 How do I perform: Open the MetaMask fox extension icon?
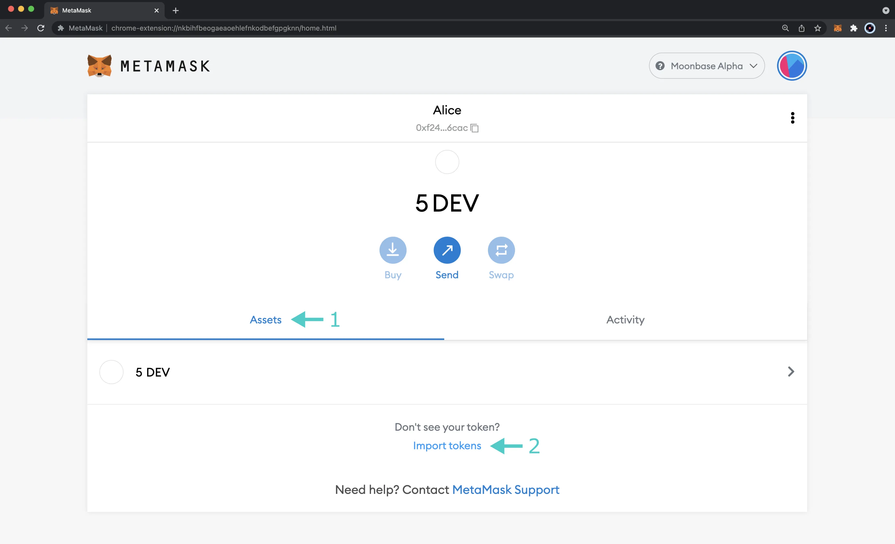click(x=838, y=28)
